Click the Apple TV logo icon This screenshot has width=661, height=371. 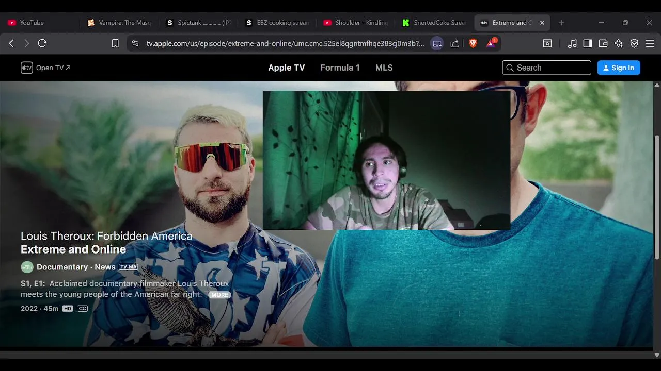click(27, 68)
